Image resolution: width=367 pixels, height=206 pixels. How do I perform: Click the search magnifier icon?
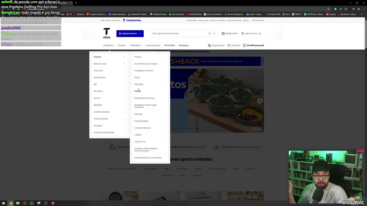pos(214,33)
